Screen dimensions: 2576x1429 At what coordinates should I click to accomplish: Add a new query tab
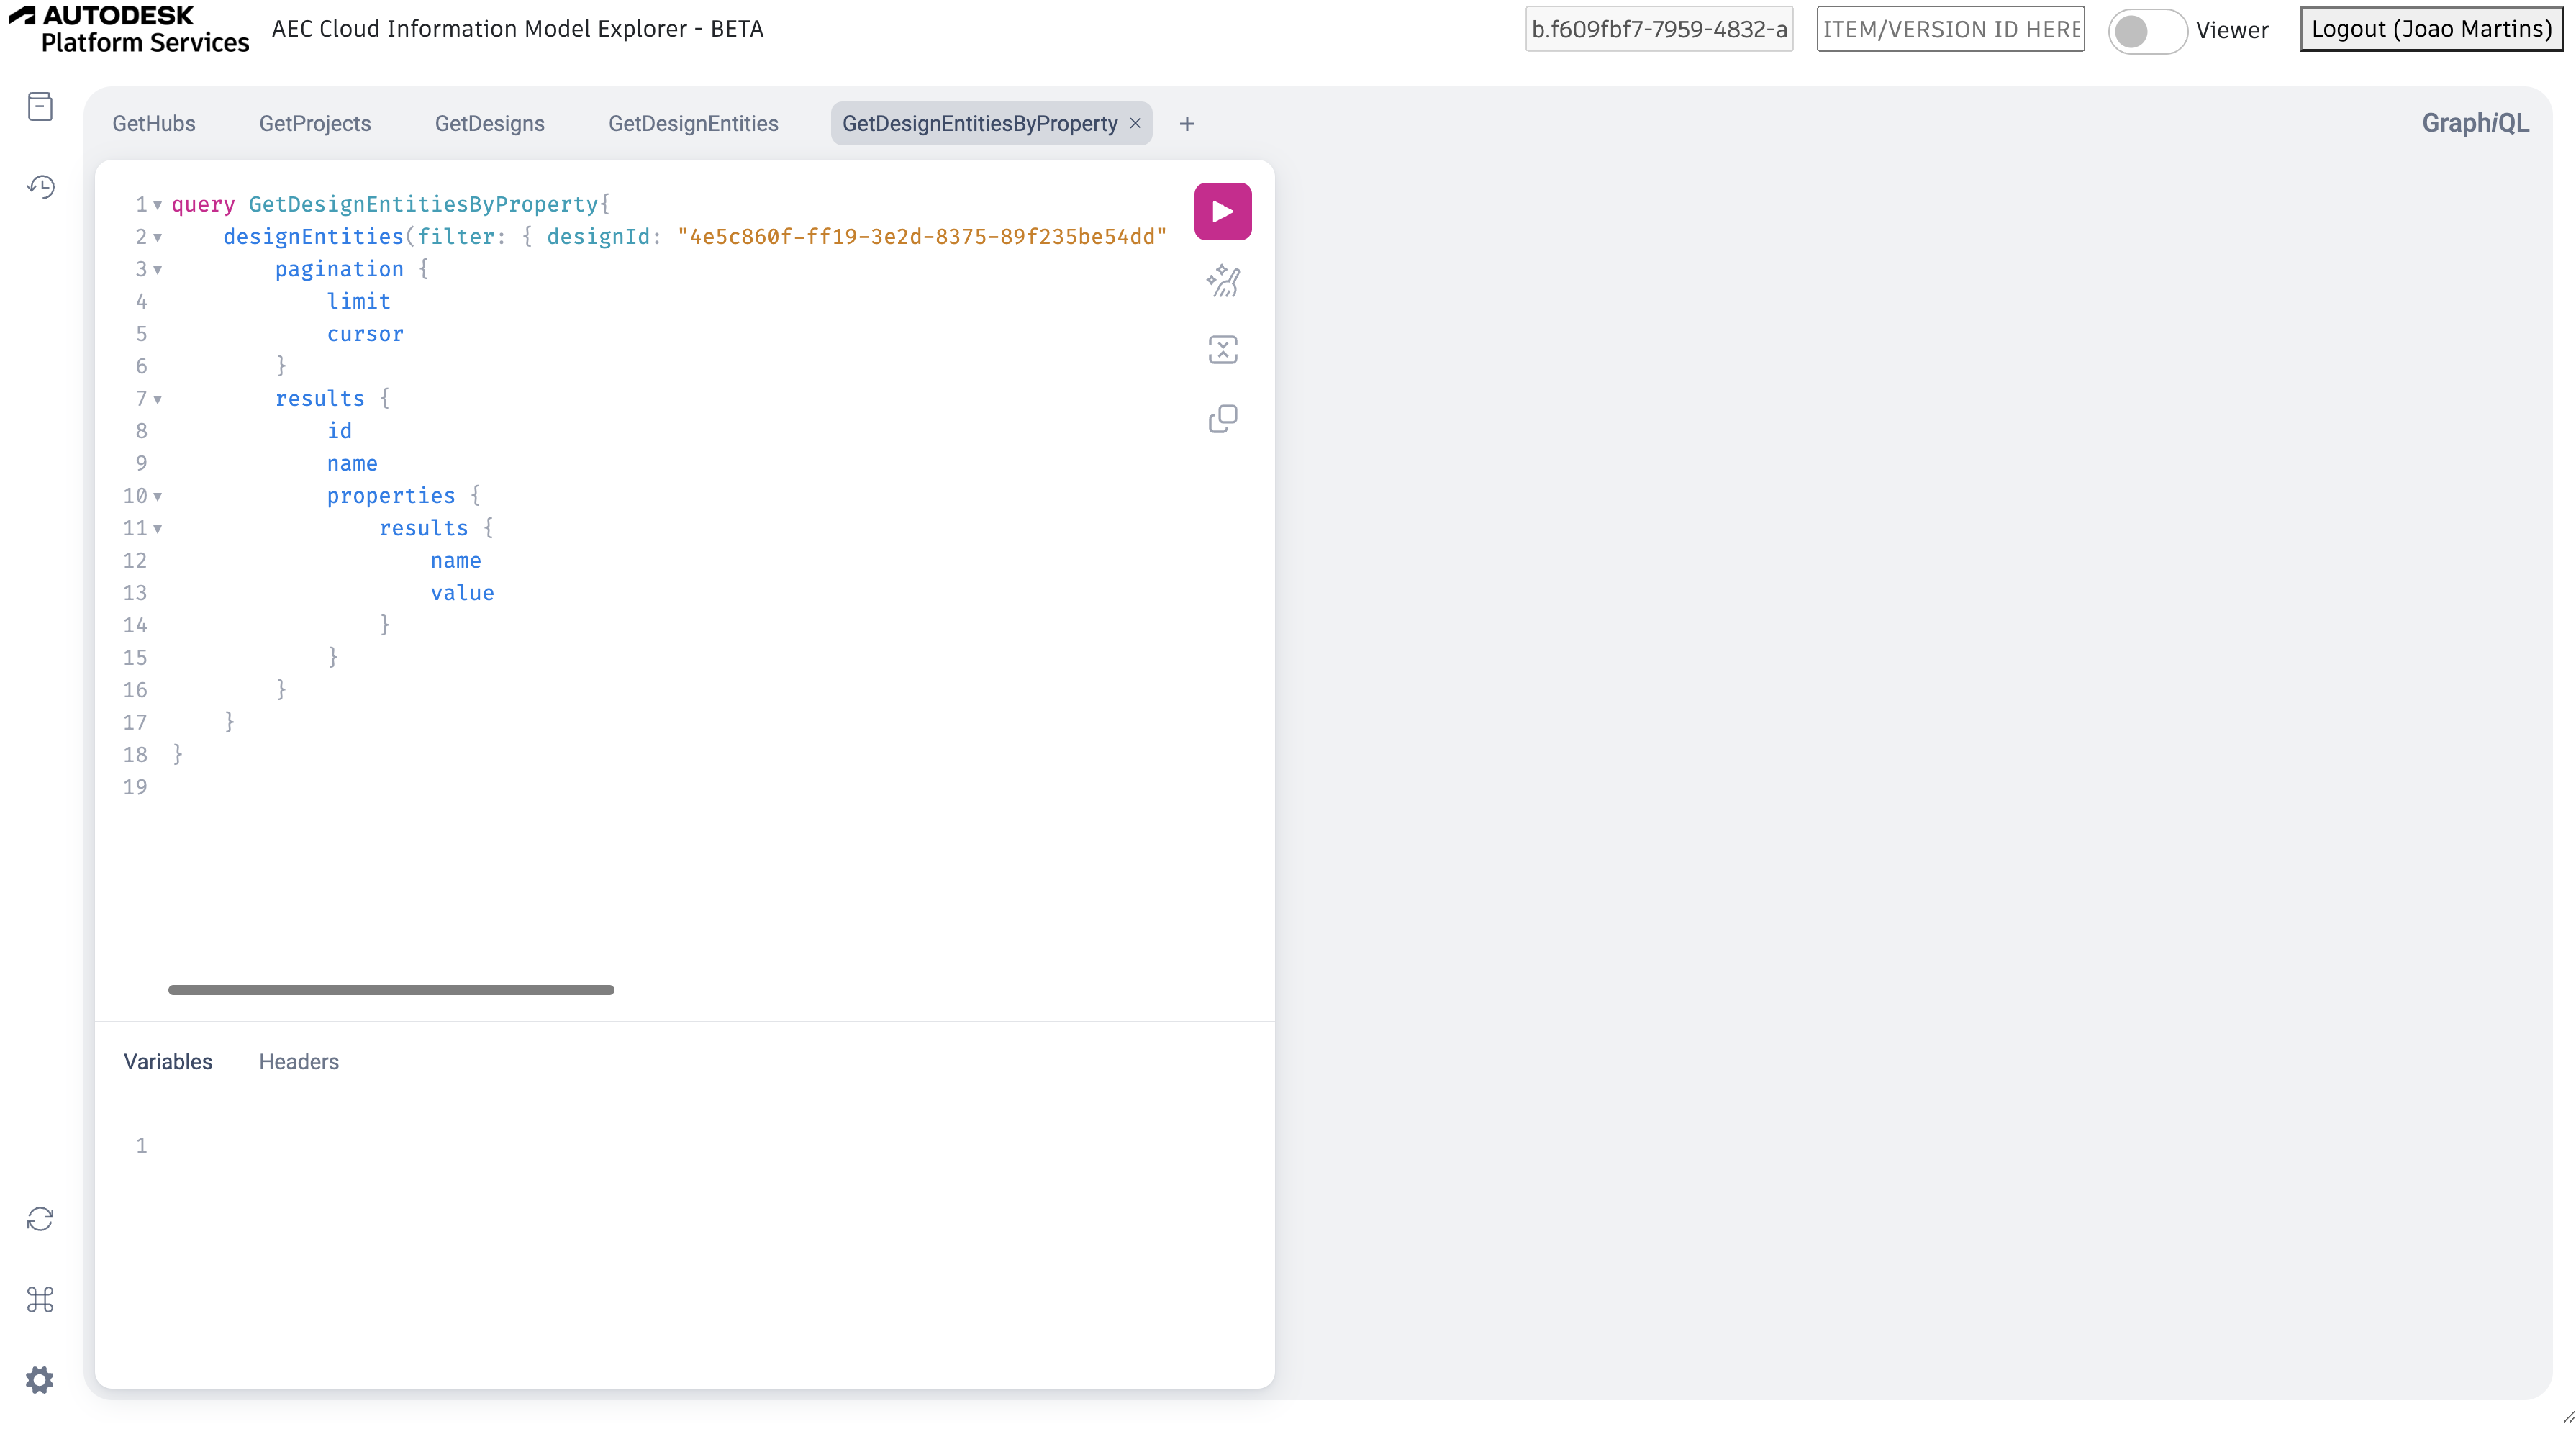point(1186,124)
